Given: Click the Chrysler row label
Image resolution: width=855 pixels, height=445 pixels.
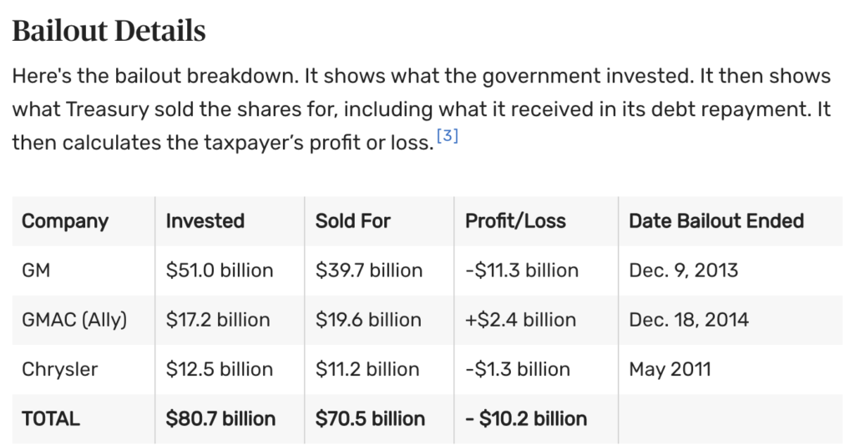Looking at the screenshot, I should (x=60, y=369).
